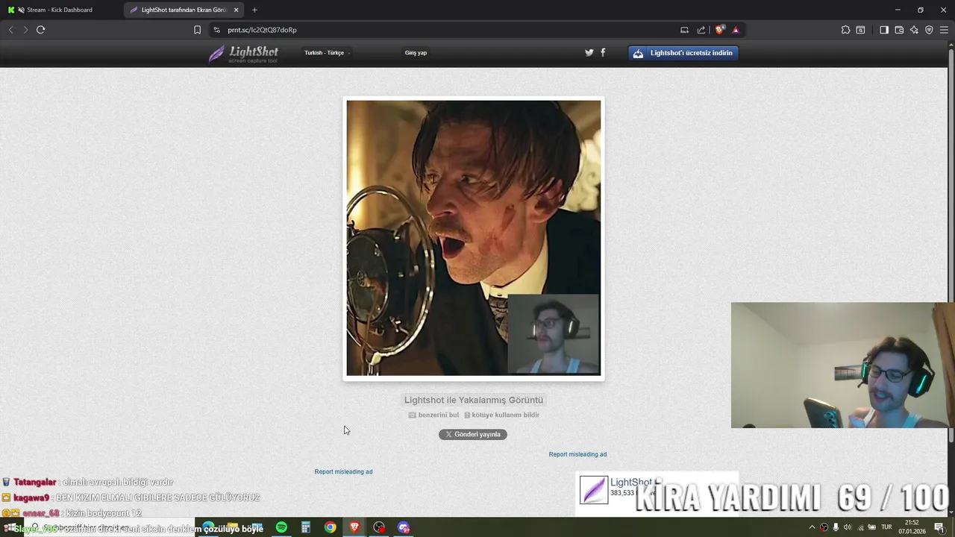The image size is (955, 537).
Task: Open the notification center icon
Action: pyautogui.click(x=939, y=527)
